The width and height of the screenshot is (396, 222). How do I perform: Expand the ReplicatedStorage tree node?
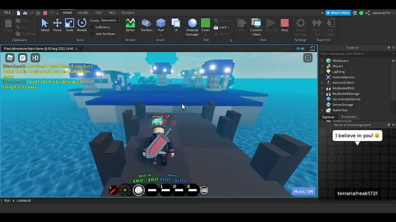click(x=322, y=94)
